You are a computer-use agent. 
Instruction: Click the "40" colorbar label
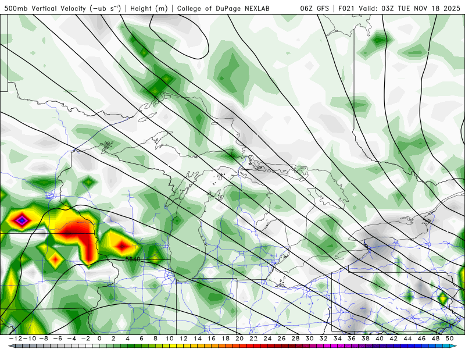point(380,339)
